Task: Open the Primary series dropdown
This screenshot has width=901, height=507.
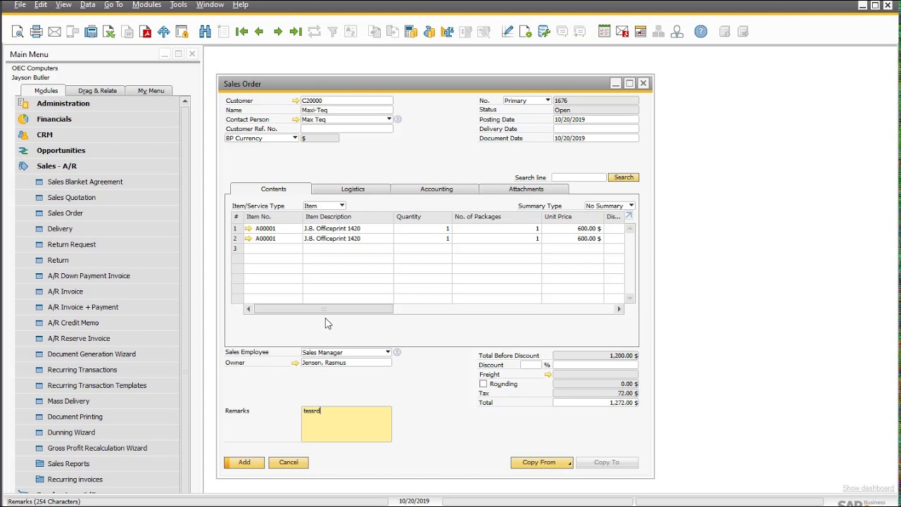Action: click(x=548, y=101)
